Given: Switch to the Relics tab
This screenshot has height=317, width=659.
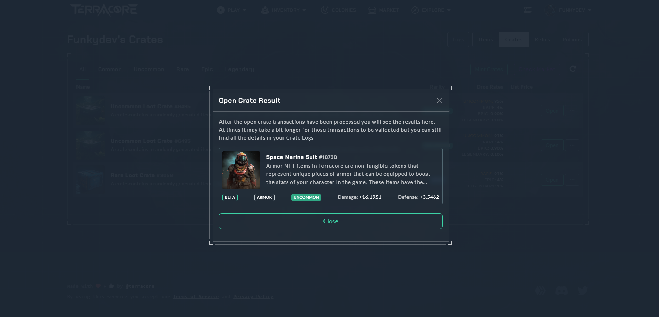Looking at the screenshot, I should [542, 40].
